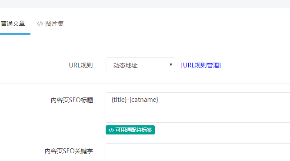Click the 内容页SEO标题 field label
The height and width of the screenshot is (161, 290).
tap(72, 100)
